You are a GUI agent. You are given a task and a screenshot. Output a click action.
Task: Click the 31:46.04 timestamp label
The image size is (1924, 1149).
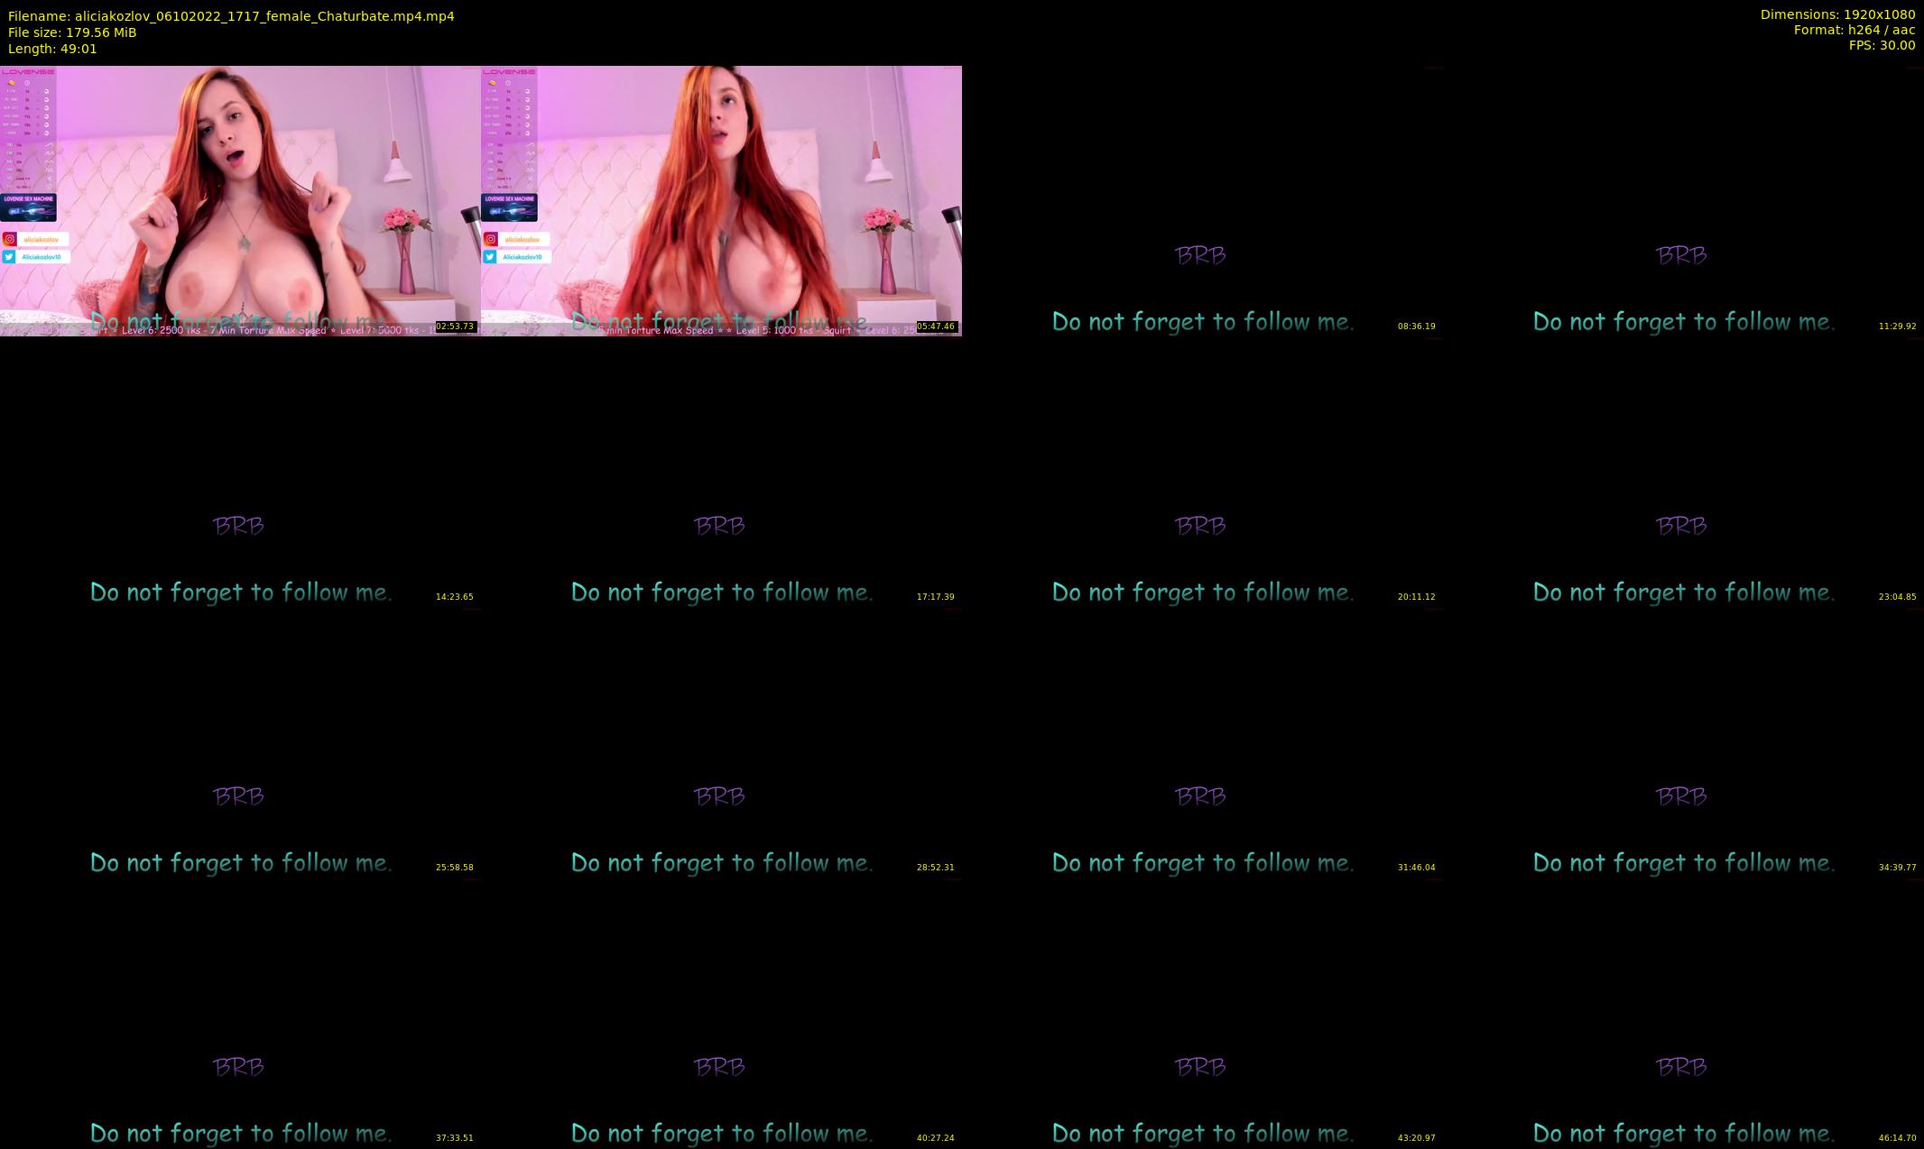click(x=1417, y=868)
